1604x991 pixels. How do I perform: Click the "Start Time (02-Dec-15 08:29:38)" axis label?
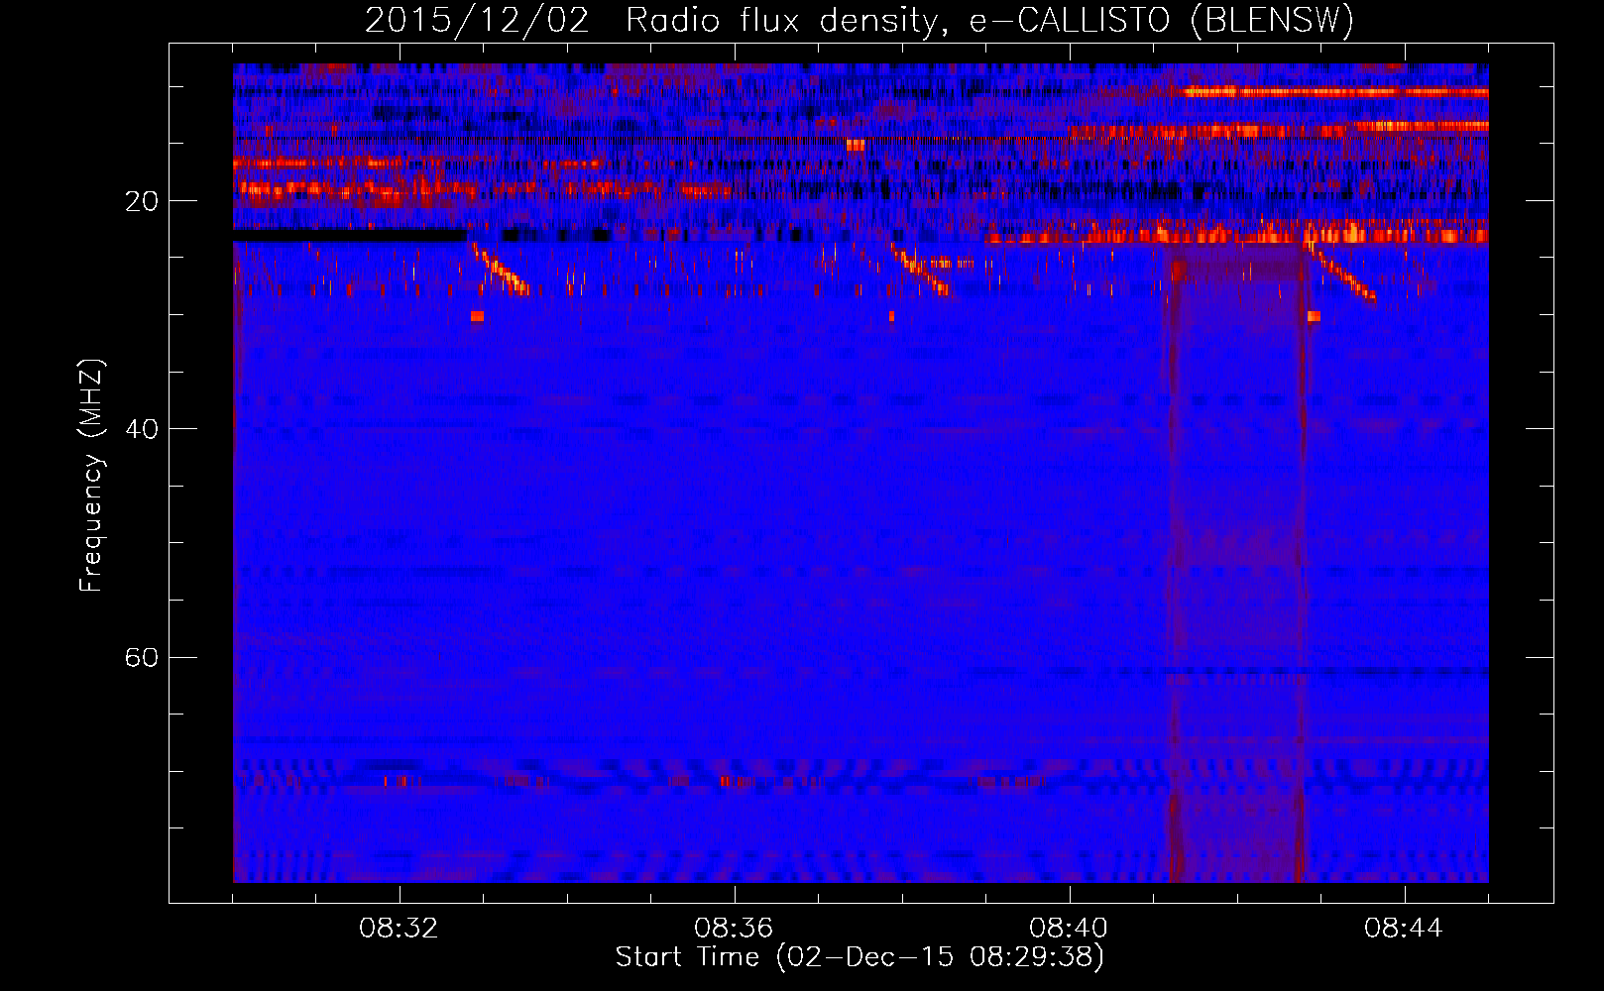point(859,957)
